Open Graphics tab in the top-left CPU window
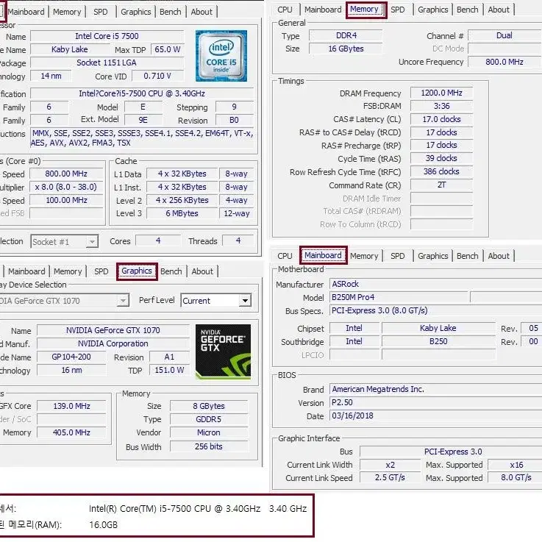542x542 pixels. coord(136,12)
